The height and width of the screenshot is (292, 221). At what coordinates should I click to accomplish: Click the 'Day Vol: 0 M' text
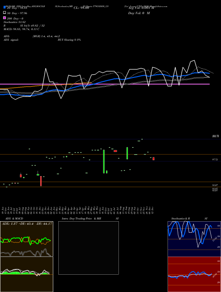click(139, 13)
